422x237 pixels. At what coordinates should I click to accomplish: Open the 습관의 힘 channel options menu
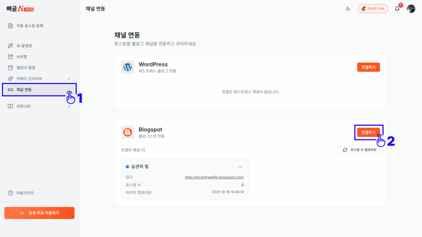tap(240, 167)
